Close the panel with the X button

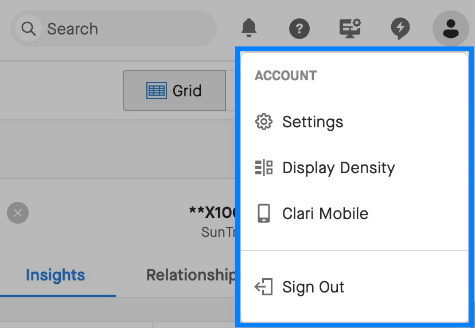pos(18,213)
